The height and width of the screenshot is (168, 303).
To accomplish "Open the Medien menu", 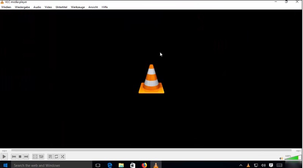I will click(x=6, y=7).
